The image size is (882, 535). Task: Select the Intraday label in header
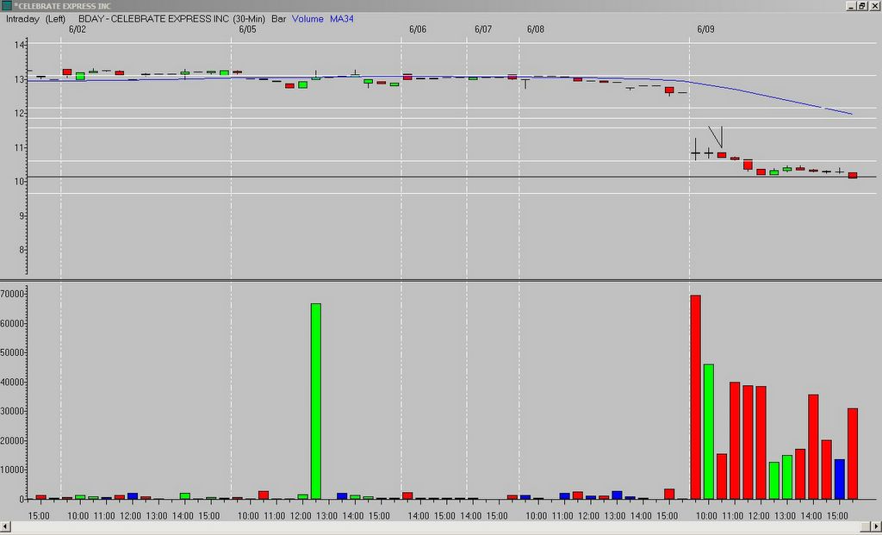22,19
